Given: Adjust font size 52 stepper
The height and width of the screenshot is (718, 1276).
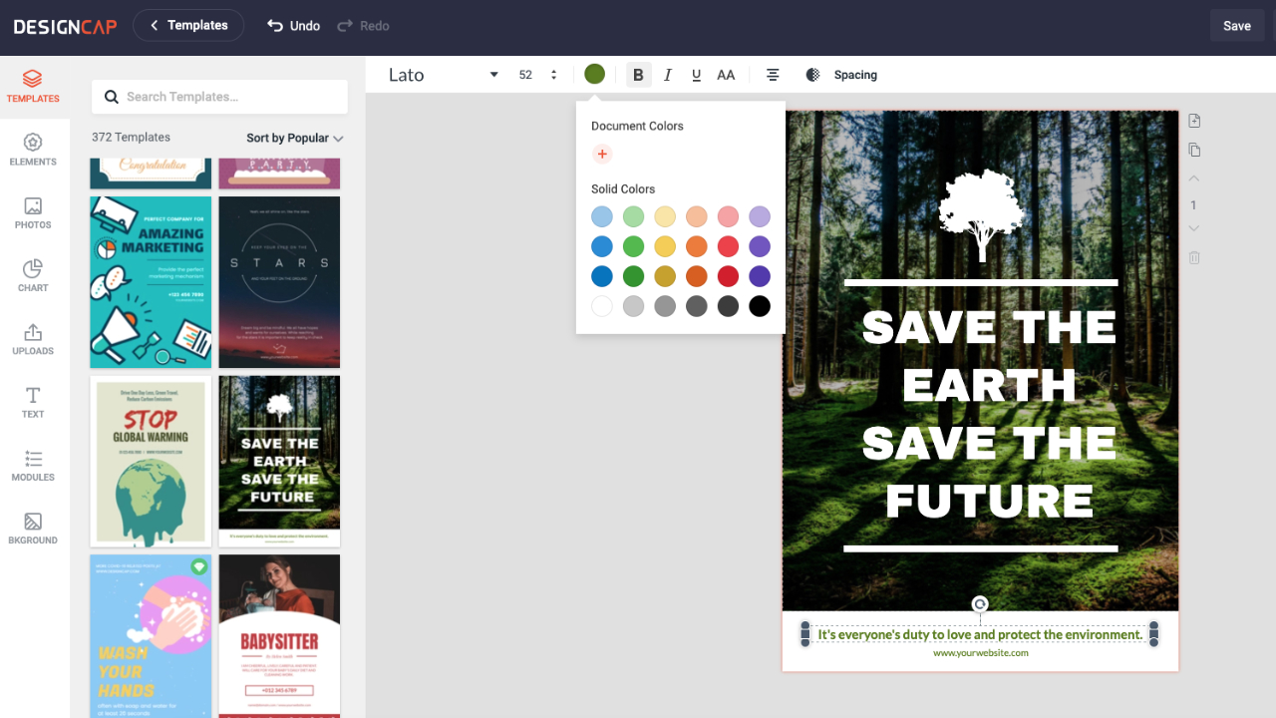Looking at the screenshot, I should [553, 75].
